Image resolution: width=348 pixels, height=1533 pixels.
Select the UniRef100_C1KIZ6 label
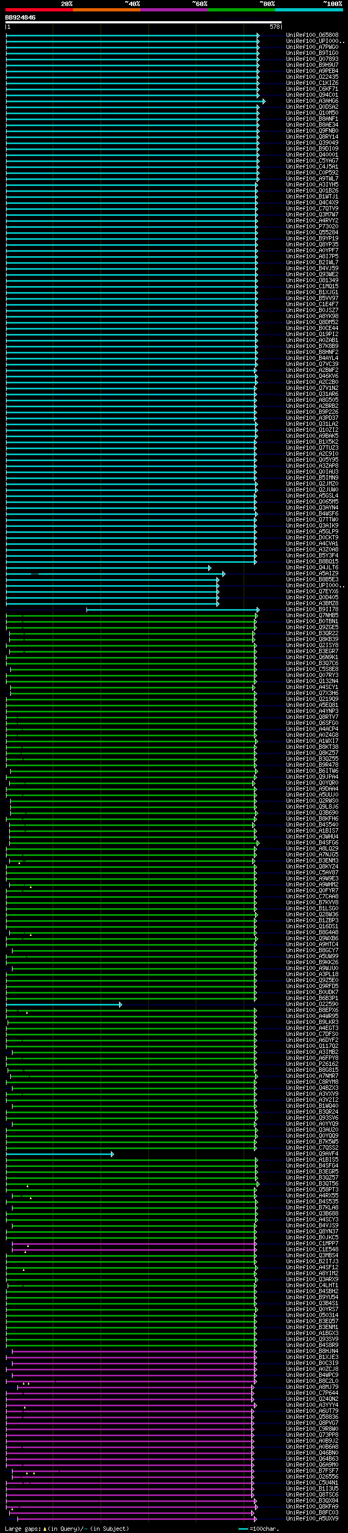[x=312, y=83]
